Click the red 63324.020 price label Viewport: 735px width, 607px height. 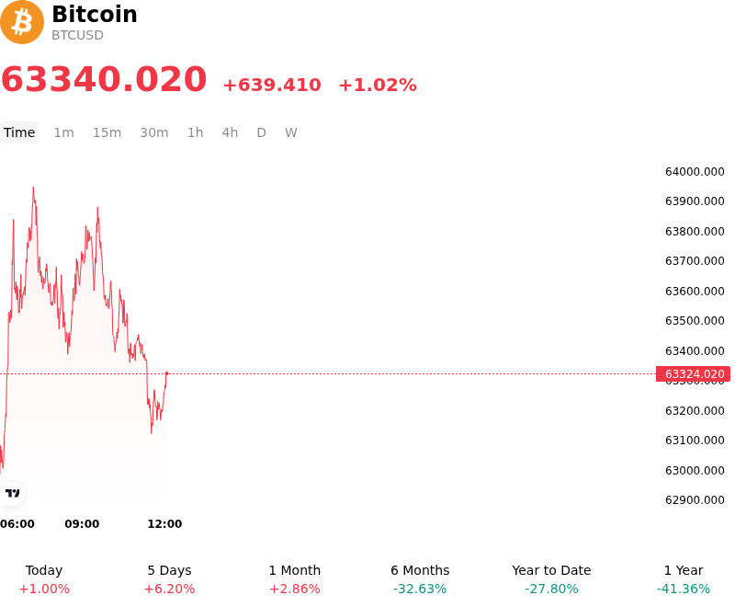(x=693, y=374)
